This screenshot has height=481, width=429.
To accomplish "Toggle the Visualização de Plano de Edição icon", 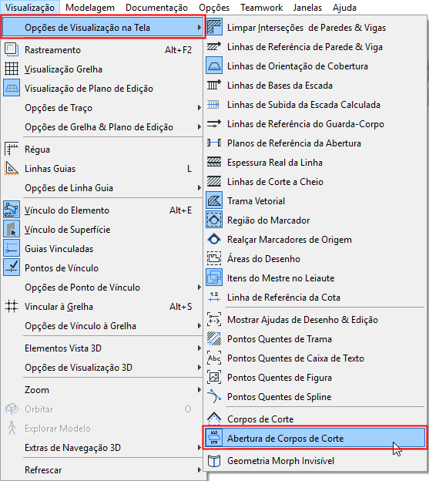I will [12, 88].
